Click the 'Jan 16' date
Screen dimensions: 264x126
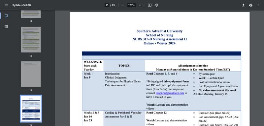(88, 116)
